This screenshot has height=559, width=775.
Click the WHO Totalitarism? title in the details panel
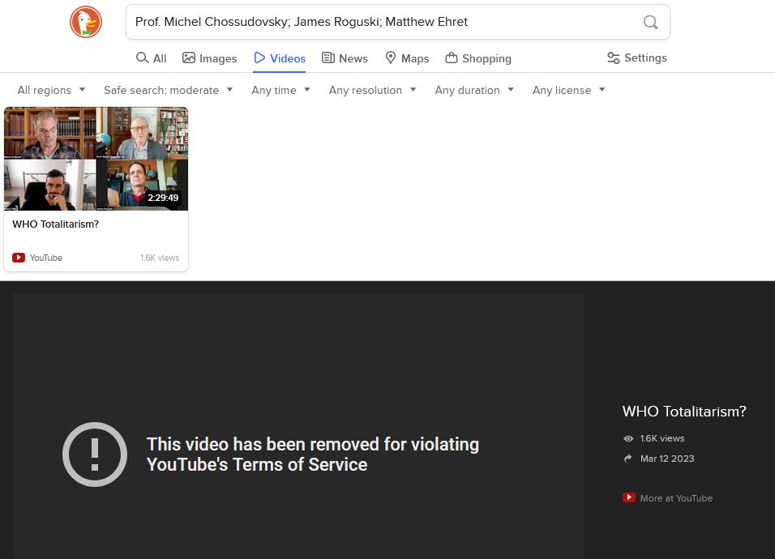point(684,412)
